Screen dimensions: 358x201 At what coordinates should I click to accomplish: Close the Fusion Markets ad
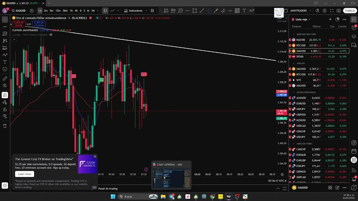point(95,157)
